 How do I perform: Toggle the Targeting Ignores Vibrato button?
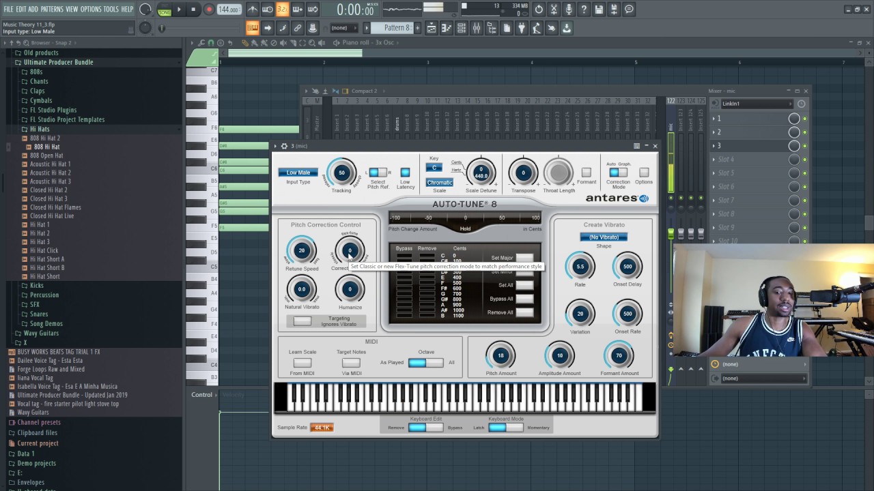coord(302,321)
